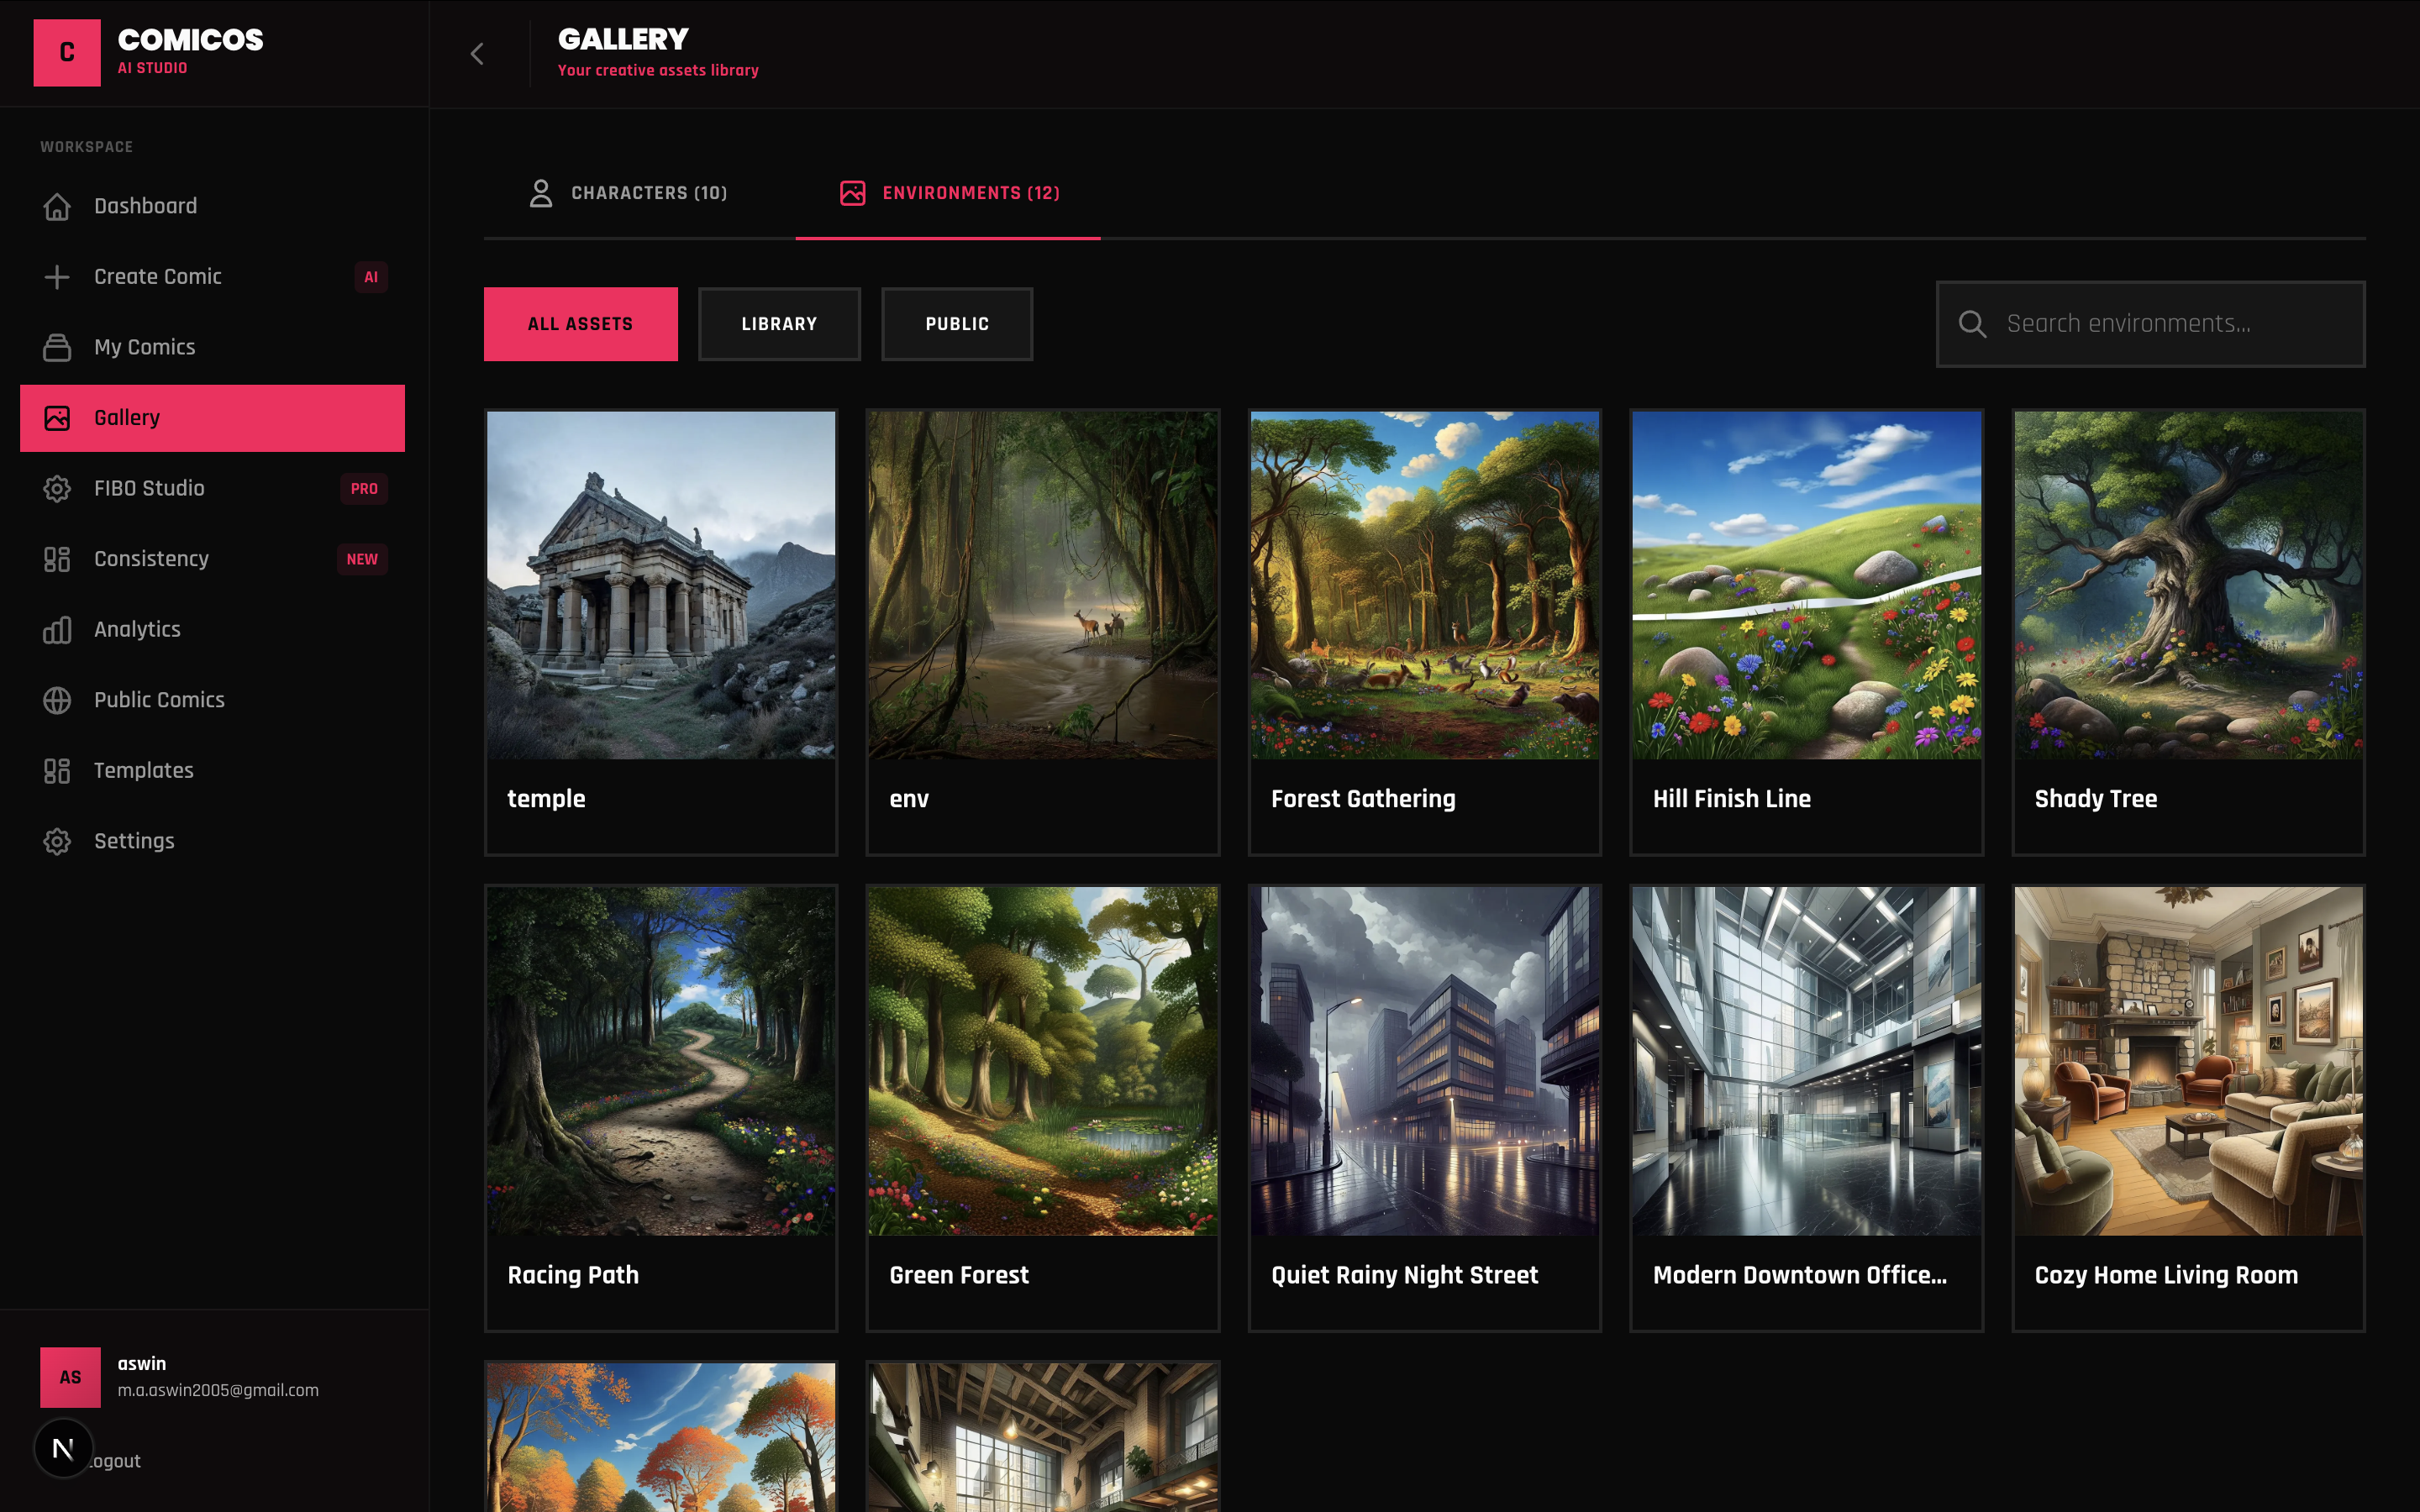This screenshot has width=2420, height=1512.
Task: Switch to the Characters (10) tab
Action: pyautogui.click(x=628, y=193)
